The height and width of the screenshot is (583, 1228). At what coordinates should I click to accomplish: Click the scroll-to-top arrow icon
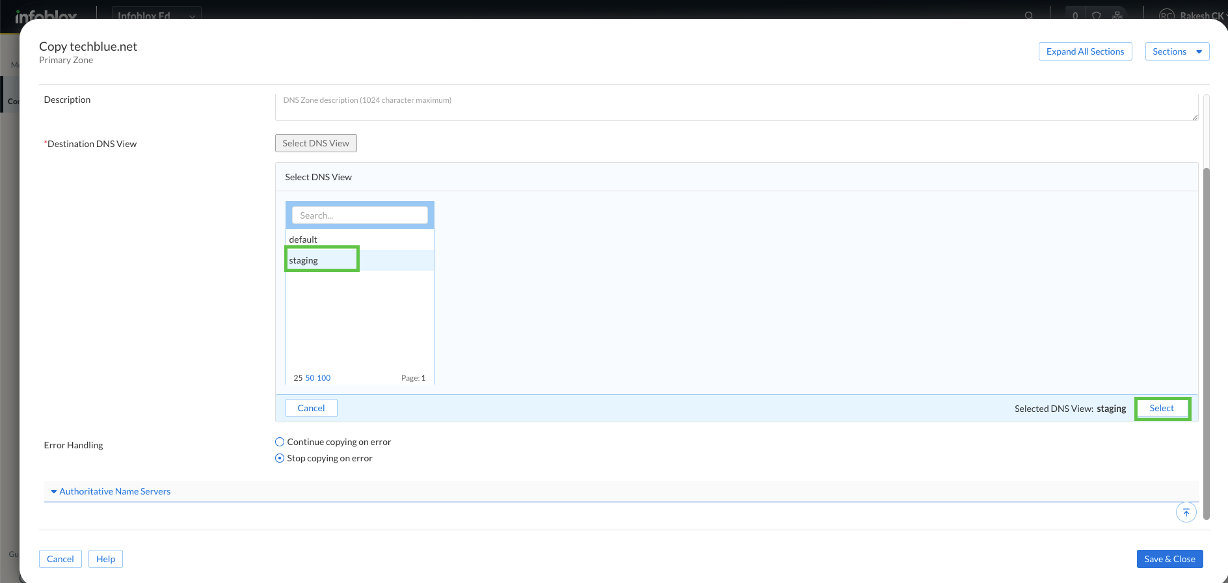pos(1186,513)
